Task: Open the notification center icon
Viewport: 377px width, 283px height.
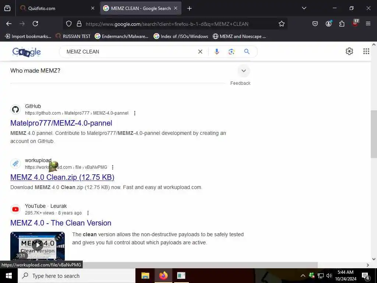Action: click(x=366, y=276)
